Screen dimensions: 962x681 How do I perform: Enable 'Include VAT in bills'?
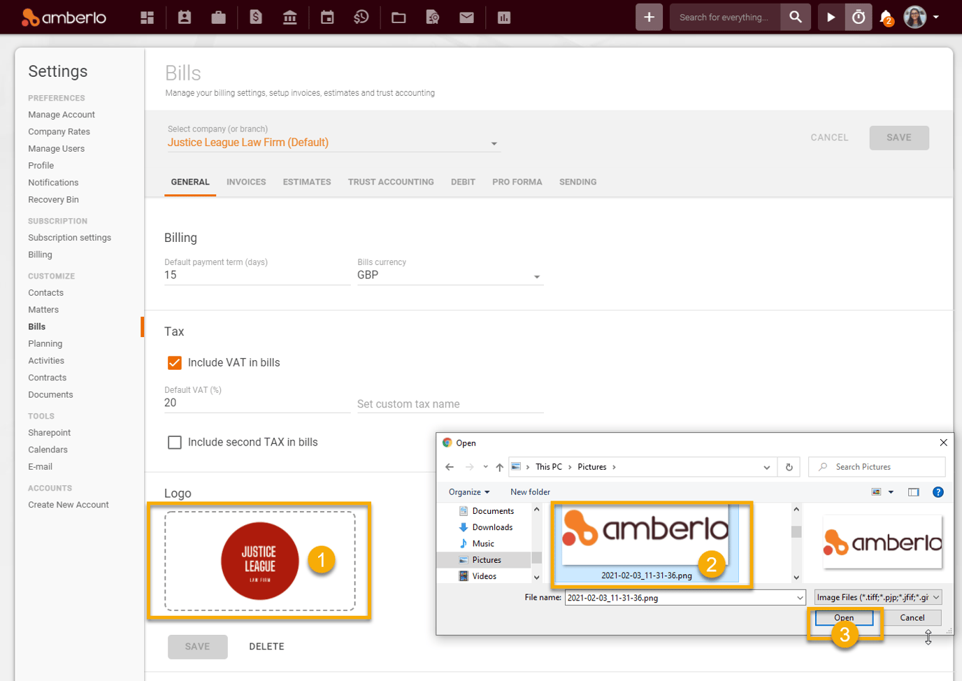pyautogui.click(x=174, y=362)
